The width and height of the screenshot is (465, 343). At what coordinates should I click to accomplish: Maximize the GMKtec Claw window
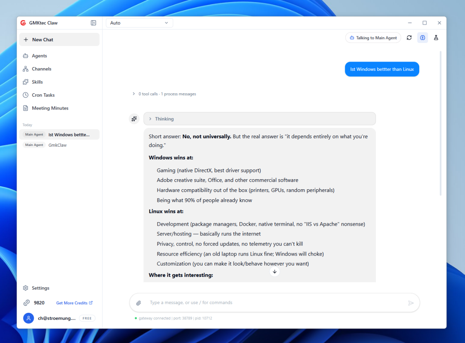425,23
